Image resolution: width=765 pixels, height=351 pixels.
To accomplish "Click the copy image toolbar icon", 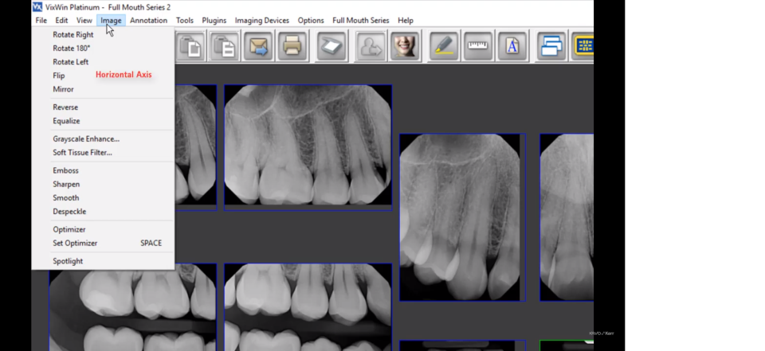I will tap(190, 47).
